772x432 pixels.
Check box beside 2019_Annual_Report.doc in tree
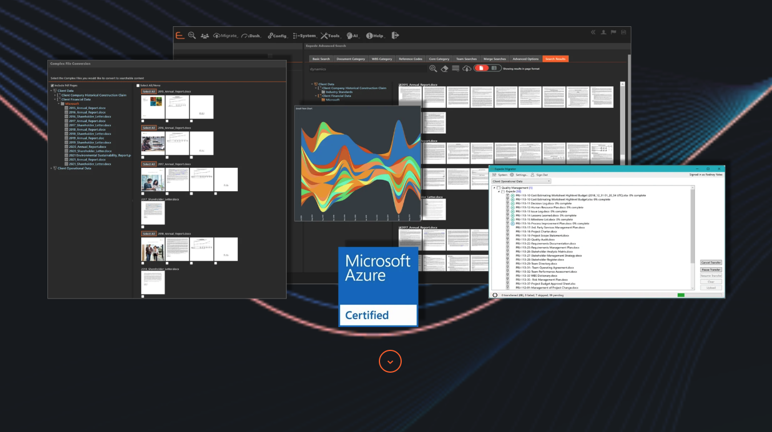tap(66, 138)
